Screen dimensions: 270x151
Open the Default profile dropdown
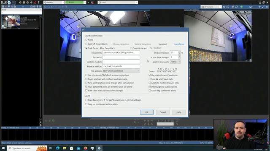coord(54,3)
